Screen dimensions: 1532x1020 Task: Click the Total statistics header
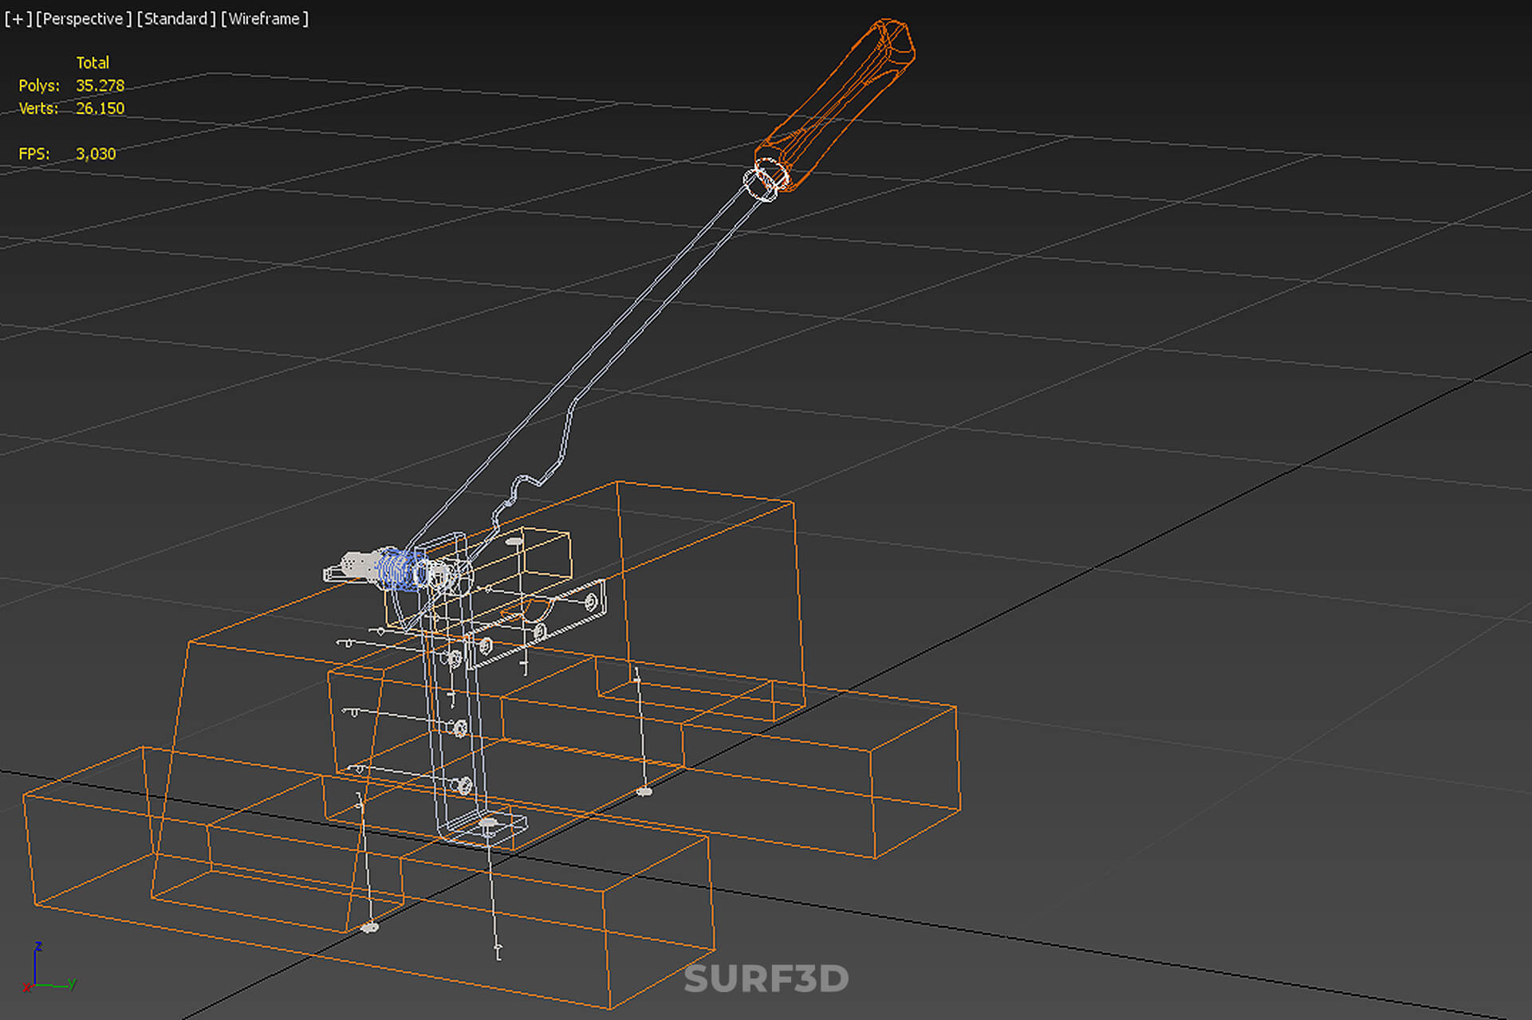pos(93,62)
